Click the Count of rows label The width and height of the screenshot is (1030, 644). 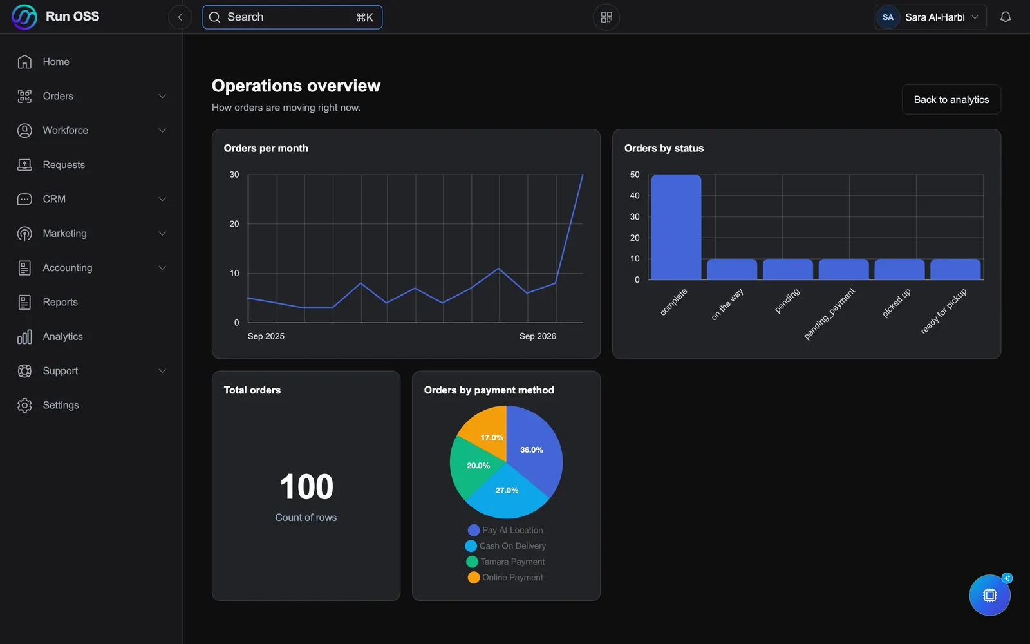[306, 518]
